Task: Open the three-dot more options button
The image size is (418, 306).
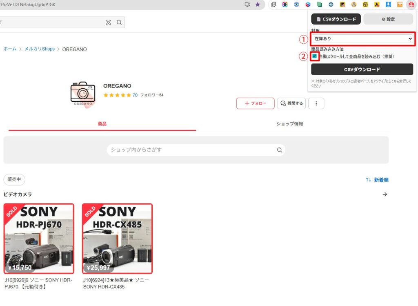Action: click(x=316, y=103)
